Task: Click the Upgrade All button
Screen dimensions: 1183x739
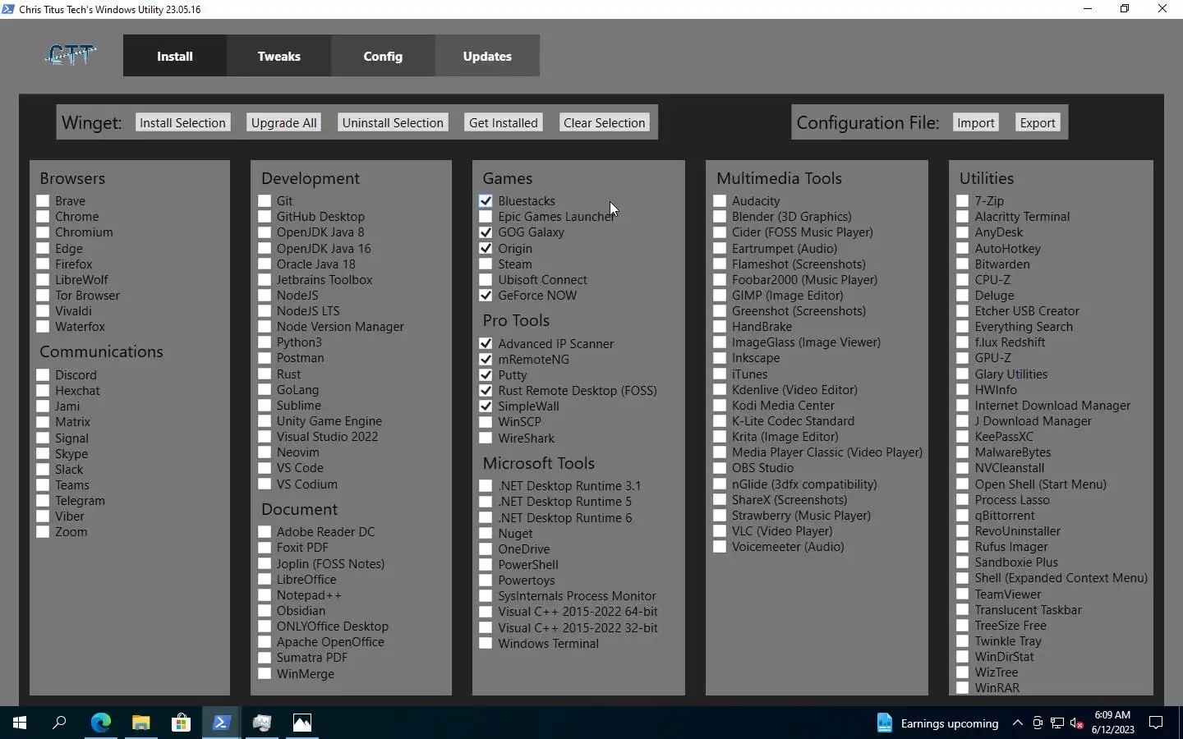Action: click(284, 122)
